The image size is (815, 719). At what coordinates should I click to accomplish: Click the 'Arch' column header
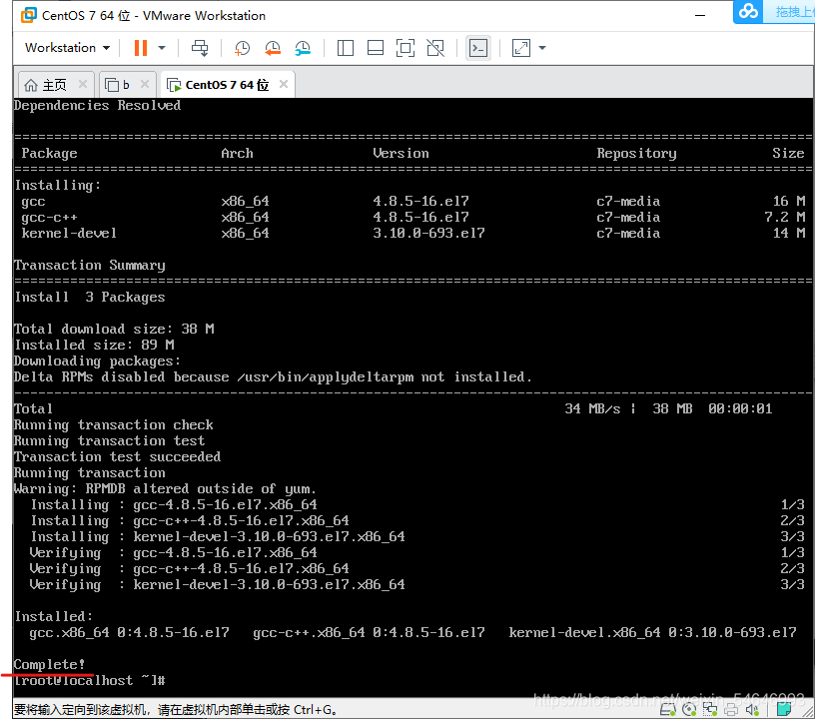coord(237,153)
